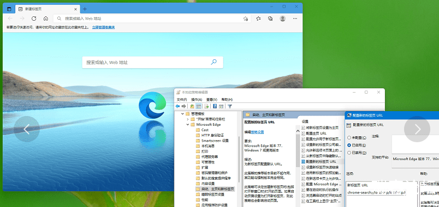Screen dimensions: 439x207
Task: Click the 注释 comment text area
Action: pos(415,144)
